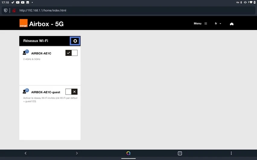
Task: Enable the AIRBOX-AE1C-guest network toggle
Action: click(x=71, y=92)
